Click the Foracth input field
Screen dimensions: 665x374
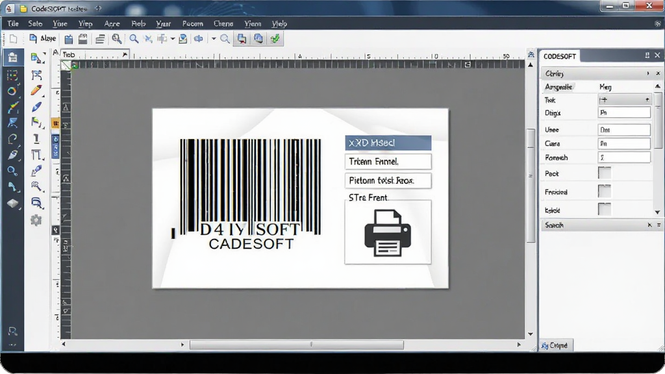click(624, 157)
